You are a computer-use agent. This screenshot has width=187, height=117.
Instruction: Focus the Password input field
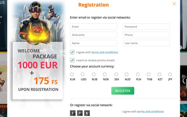click(x=146, y=27)
